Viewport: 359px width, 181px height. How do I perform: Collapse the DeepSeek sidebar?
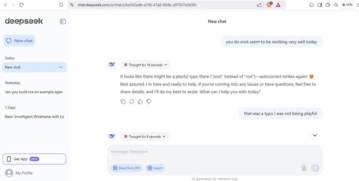pos(63,21)
